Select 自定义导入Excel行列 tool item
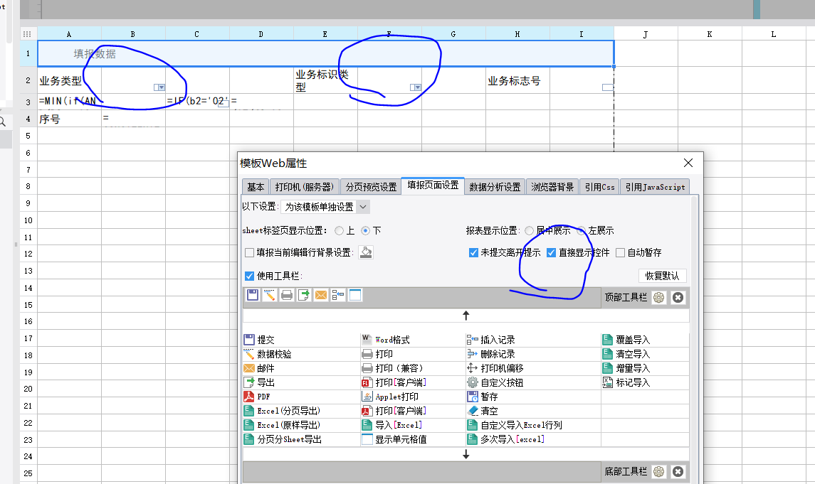 (515, 425)
